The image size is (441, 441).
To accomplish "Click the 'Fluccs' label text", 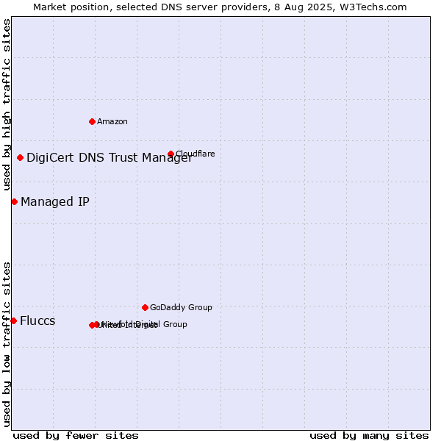I will coord(37,321).
